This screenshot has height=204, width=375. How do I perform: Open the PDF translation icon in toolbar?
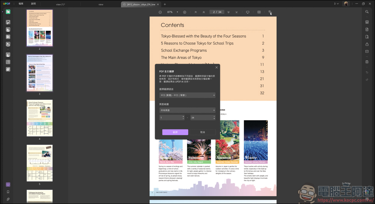(270, 12)
